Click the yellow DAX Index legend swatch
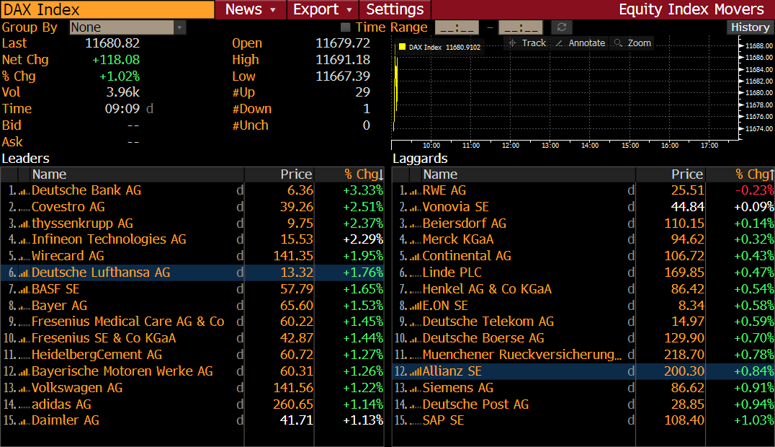775x447 pixels. pyautogui.click(x=403, y=47)
